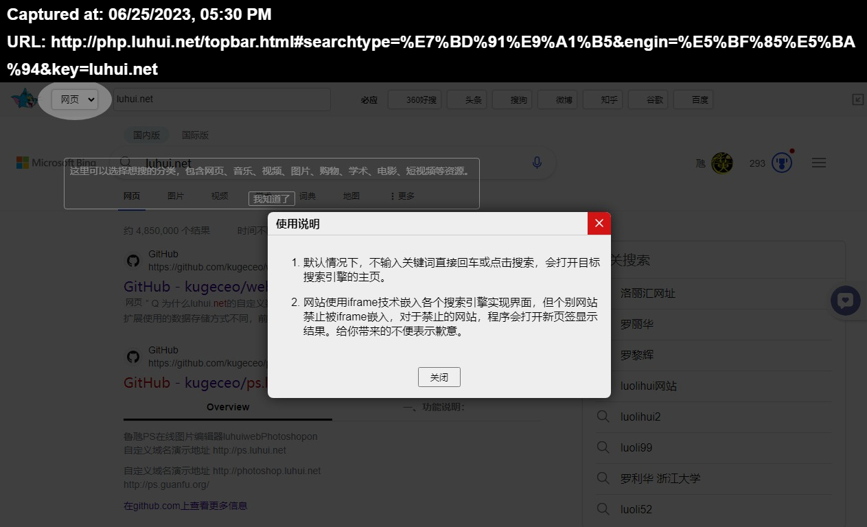This screenshot has width=867, height=527.
Task: Select the Bing 词典 results tab
Action: pyautogui.click(x=308, y=196)
